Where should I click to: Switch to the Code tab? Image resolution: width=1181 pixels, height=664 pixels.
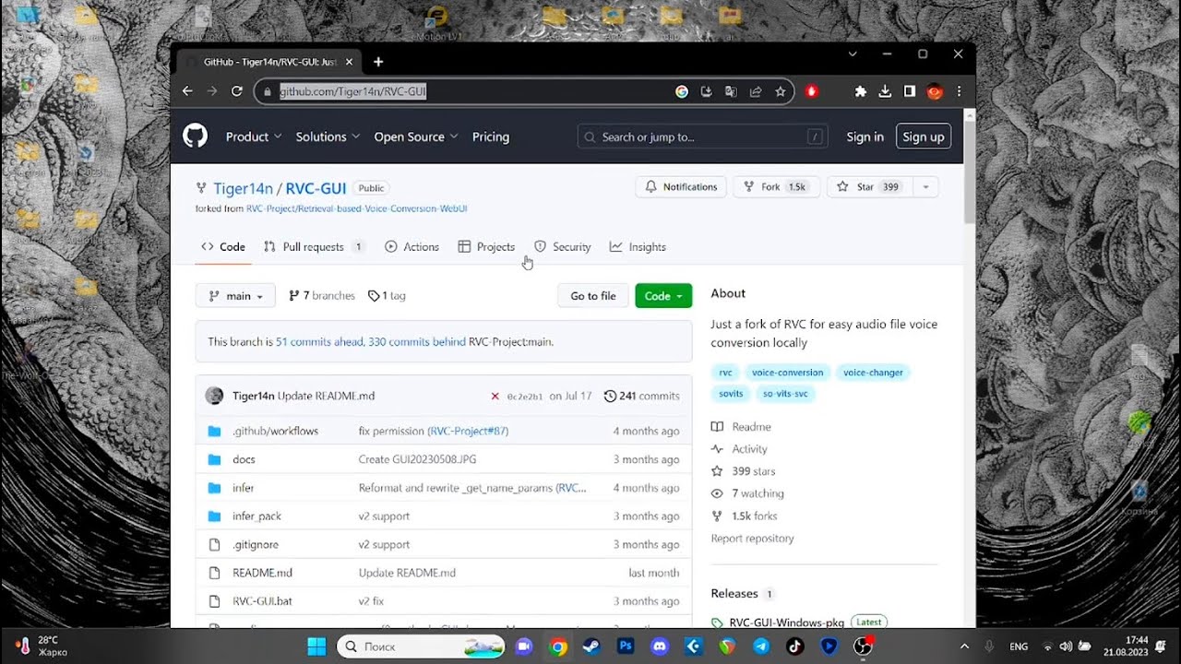coord(223,247)
